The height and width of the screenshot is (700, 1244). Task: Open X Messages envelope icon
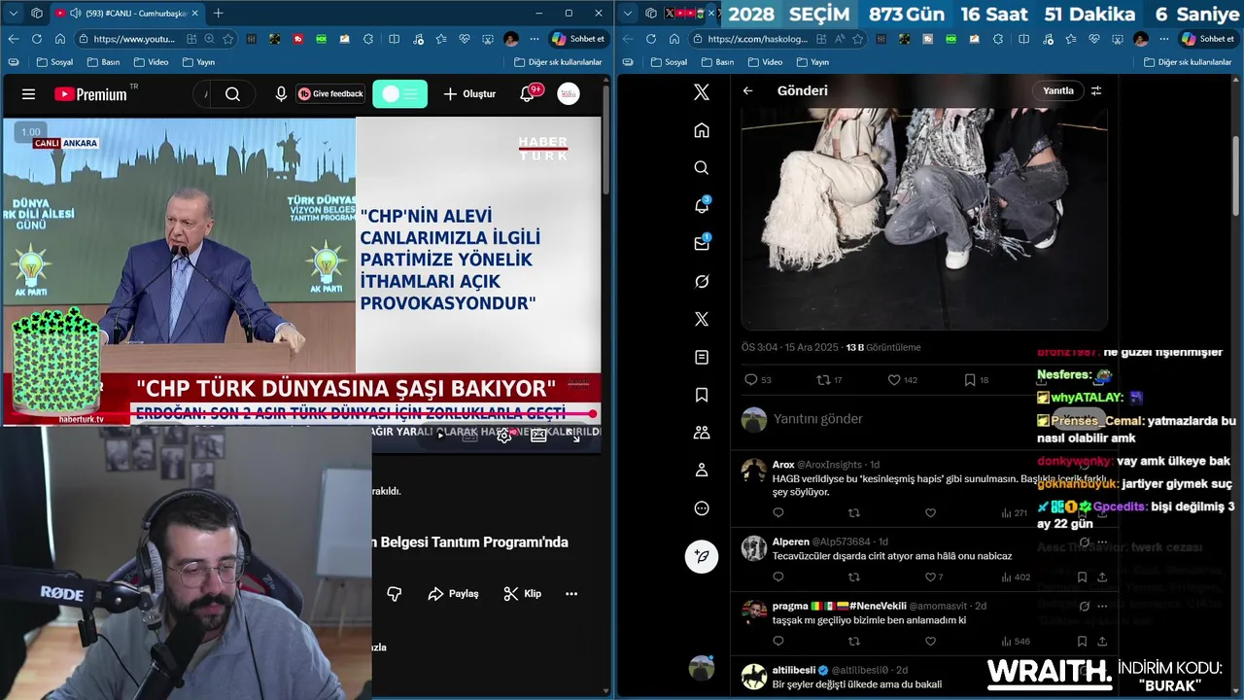point(701,243)
